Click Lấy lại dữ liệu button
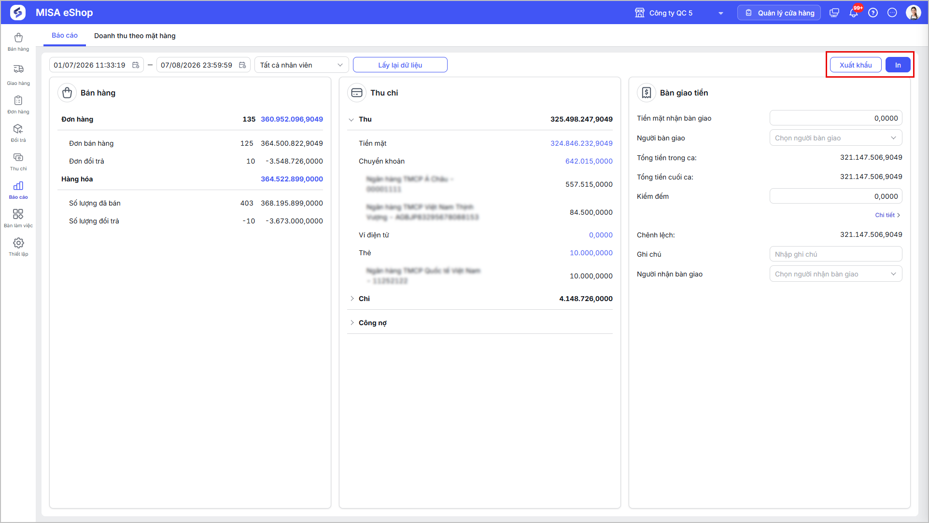The height and width of the screenshot is (523, 929). tap(400, 65)
